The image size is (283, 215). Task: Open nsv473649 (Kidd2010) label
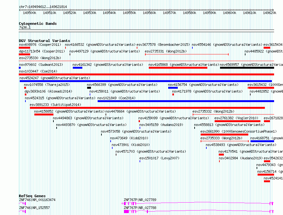coord(129,138)
